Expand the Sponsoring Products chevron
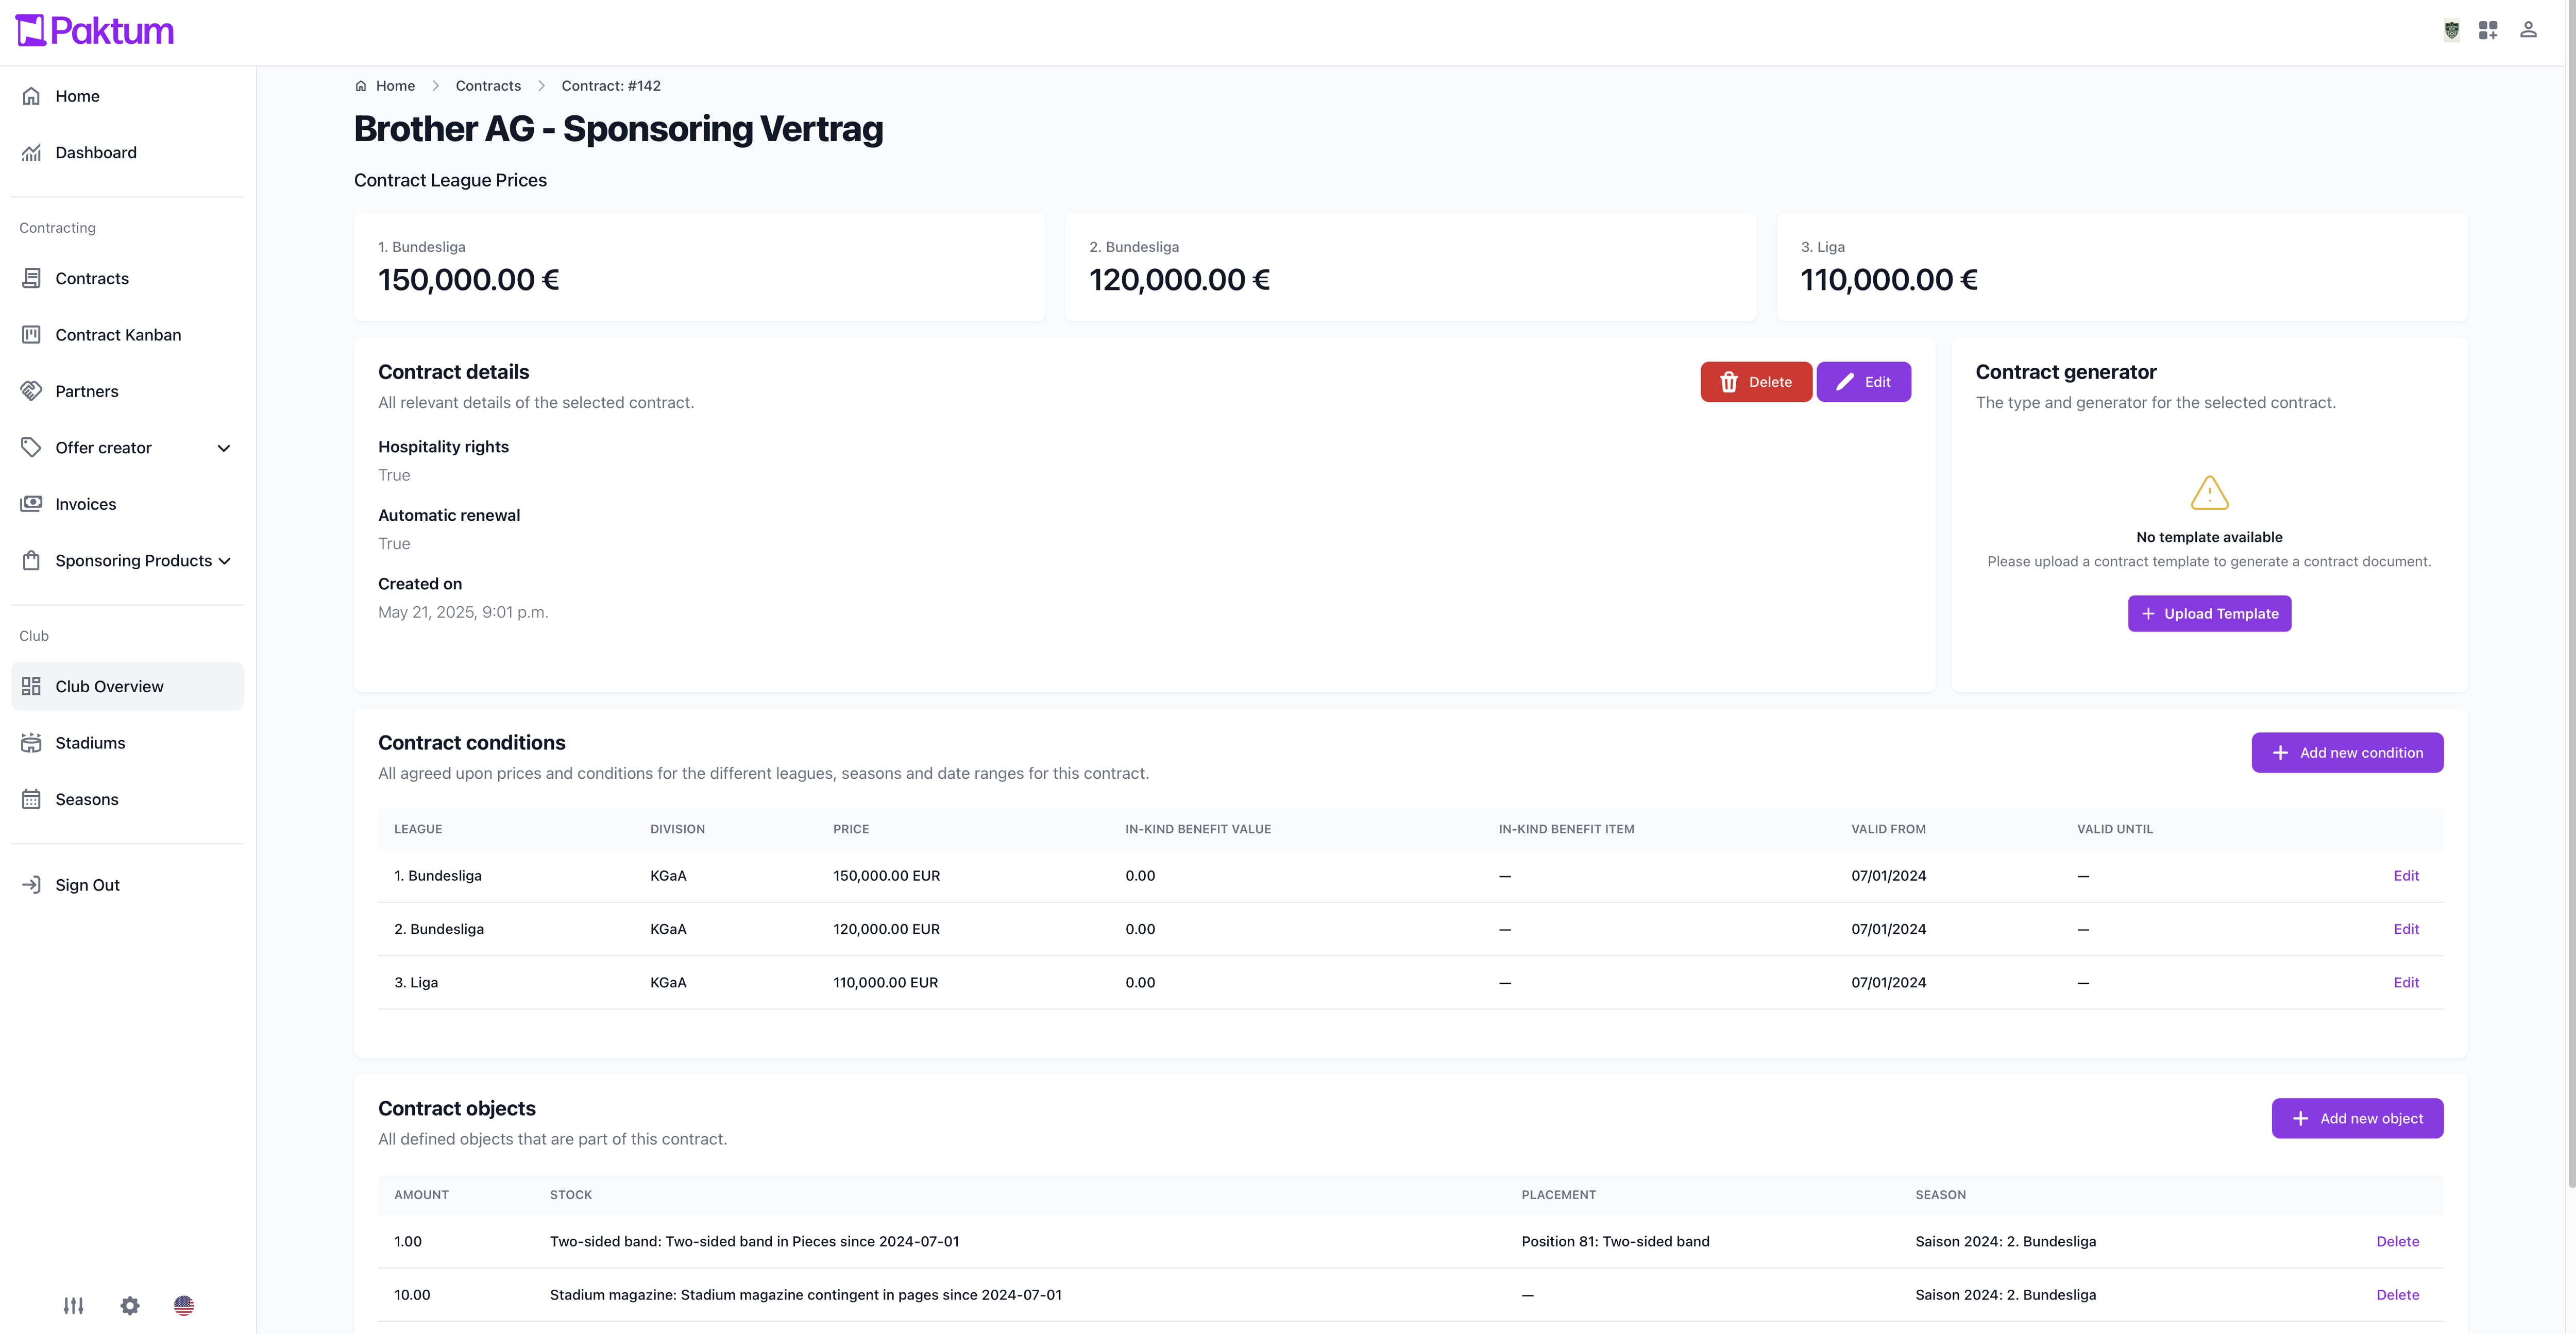 (x=224, y=561)
